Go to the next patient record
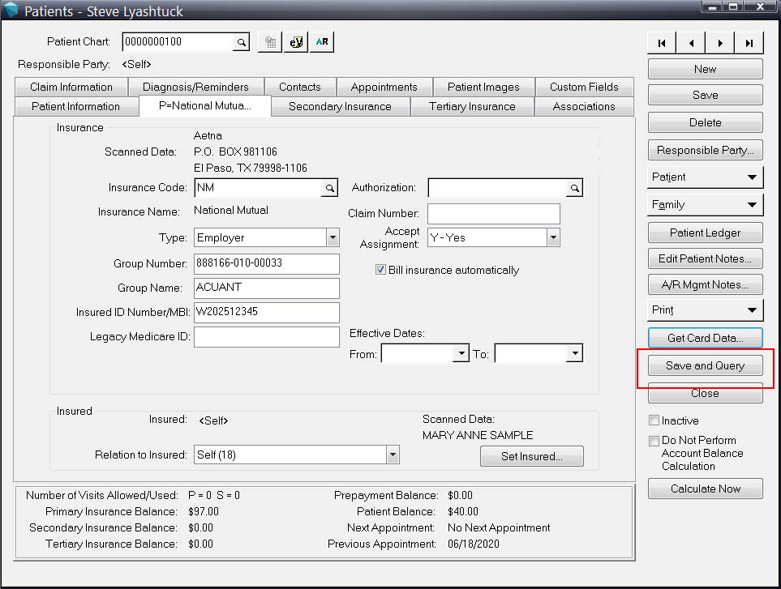The image size is (781, 589). [x=719, y=43]
